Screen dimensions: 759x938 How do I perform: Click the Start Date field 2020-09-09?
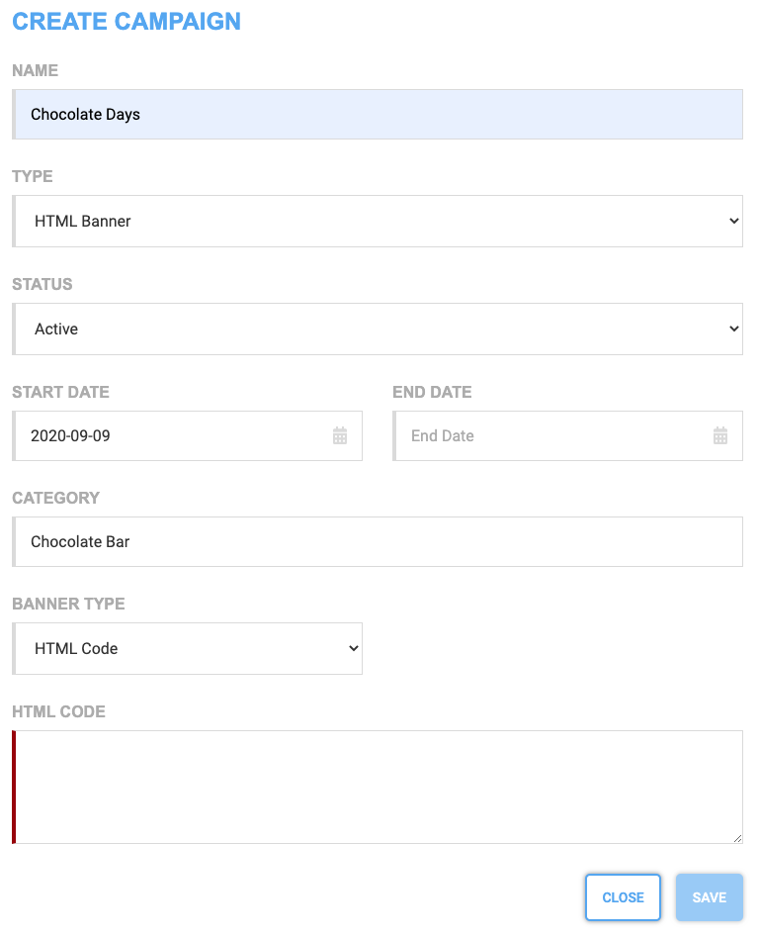187,435
